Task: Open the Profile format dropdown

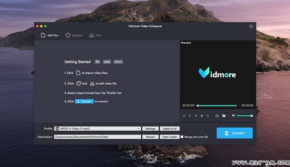Action: click(98, 129)
